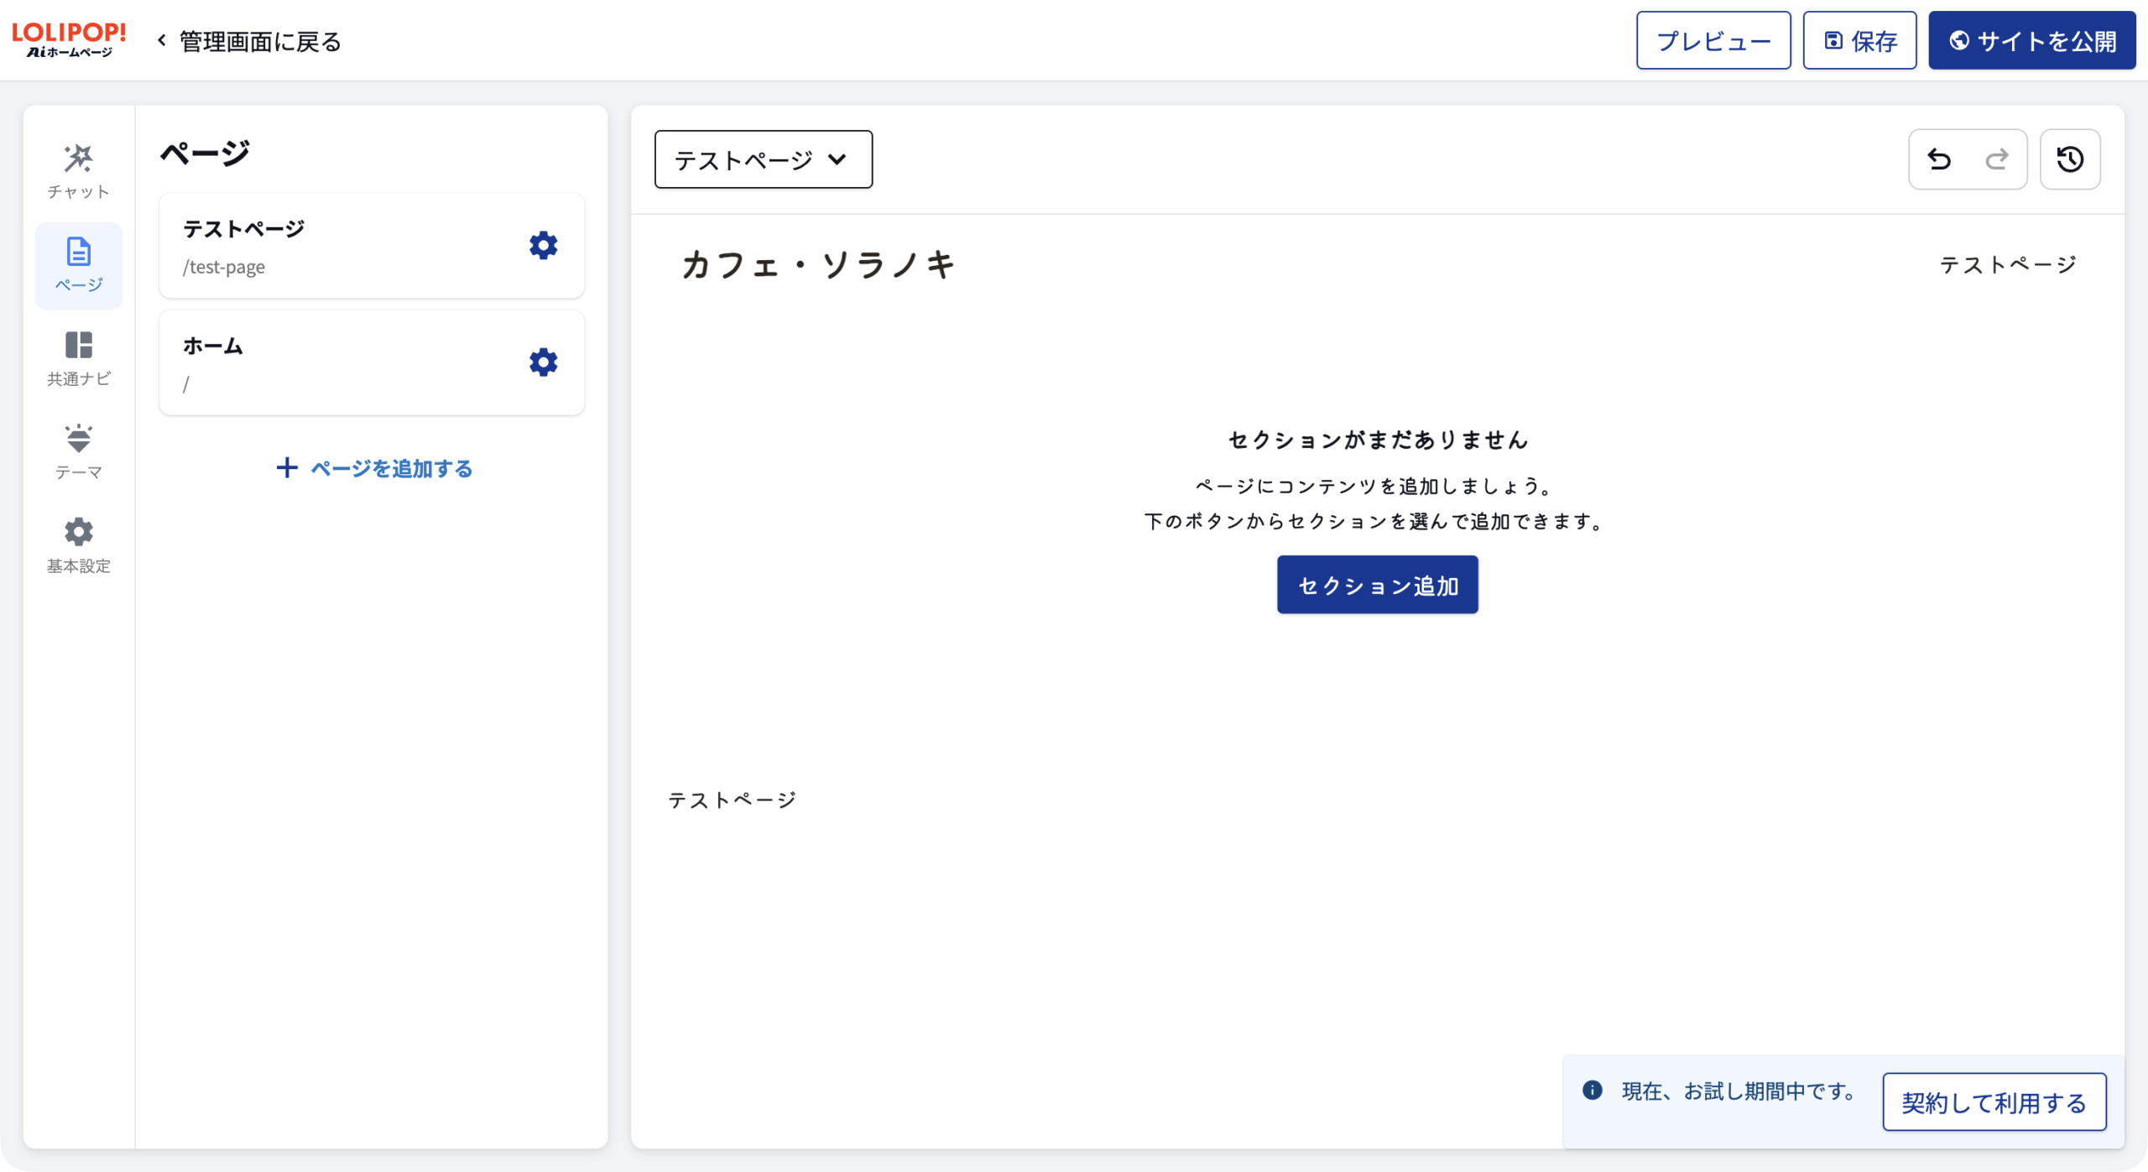Image resolution: width=2148 pixels, height=1172 pixels.
Task: Undo the last edit
Action: point(1939,159)
